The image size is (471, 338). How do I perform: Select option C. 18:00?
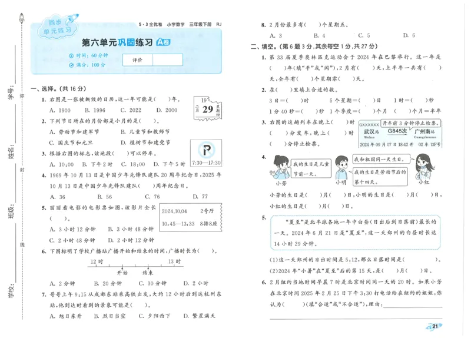[x=133, y=164]
